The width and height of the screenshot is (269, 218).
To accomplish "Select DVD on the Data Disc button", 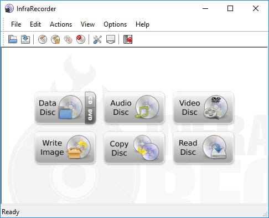I will [x=90, y=116].
